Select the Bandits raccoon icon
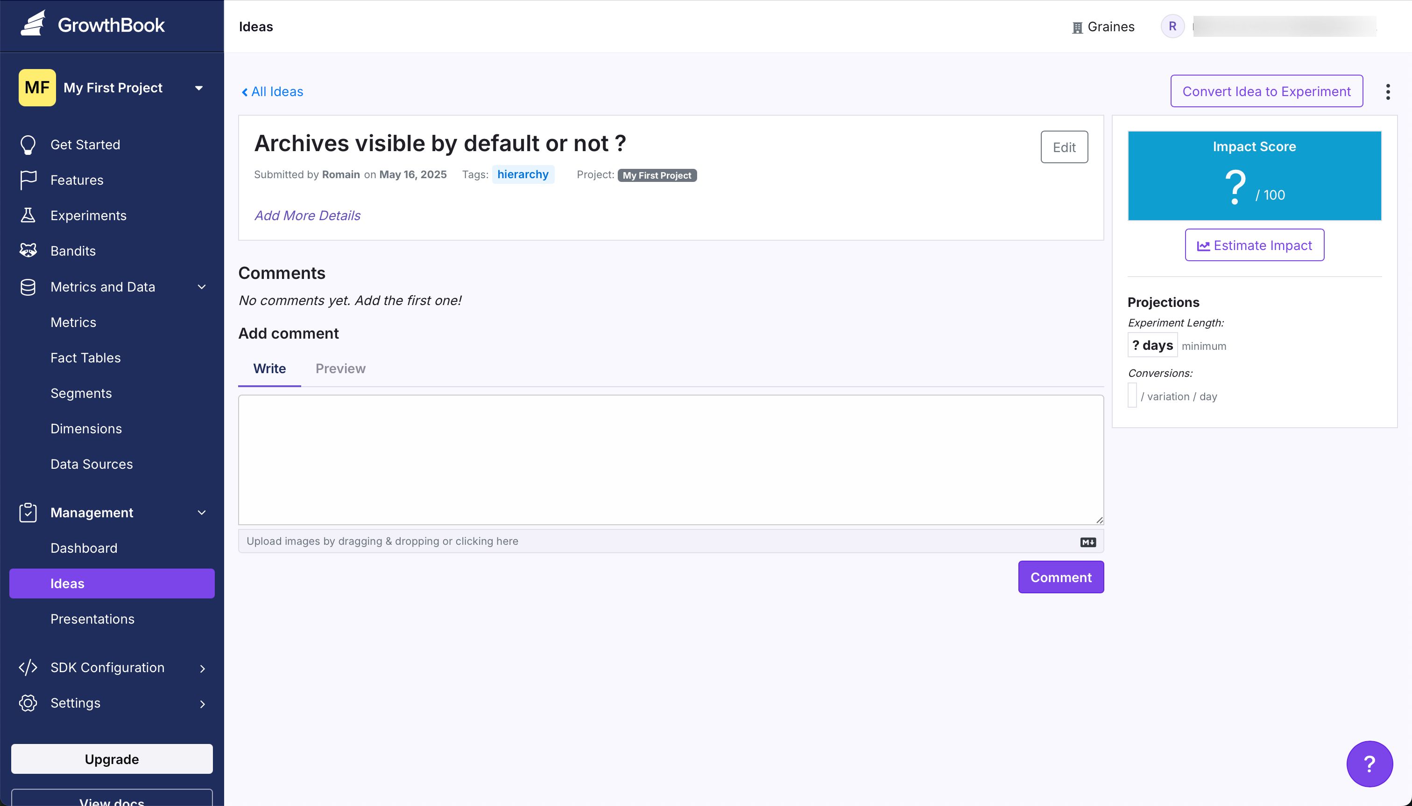This screenshot has height=806, width=1412. tap(28, 251)
